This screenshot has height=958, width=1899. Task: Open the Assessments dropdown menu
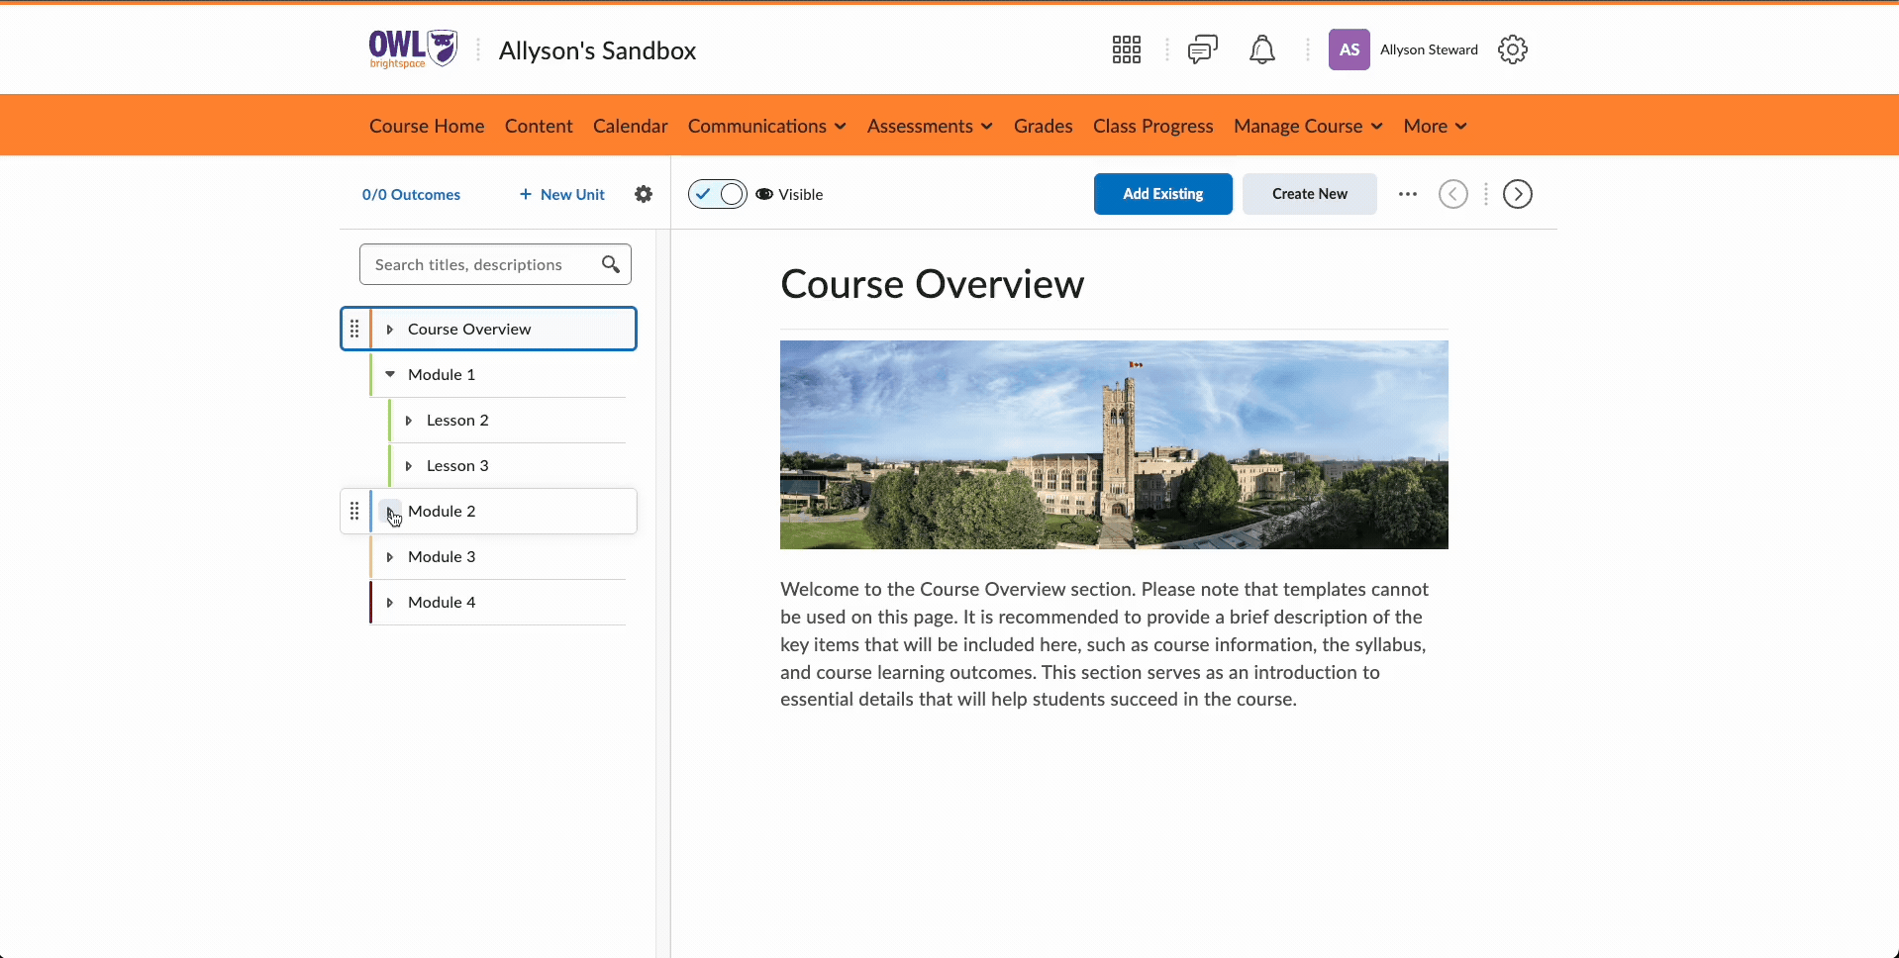point(929,126)
